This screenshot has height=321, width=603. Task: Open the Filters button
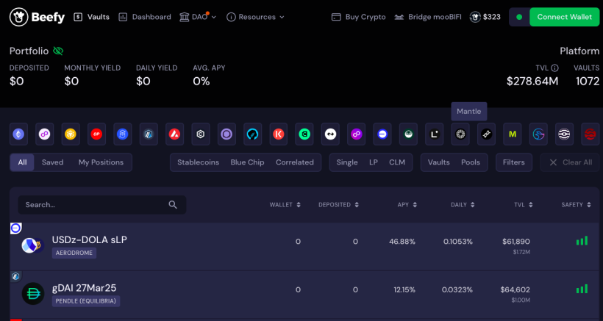pos(514,162)
